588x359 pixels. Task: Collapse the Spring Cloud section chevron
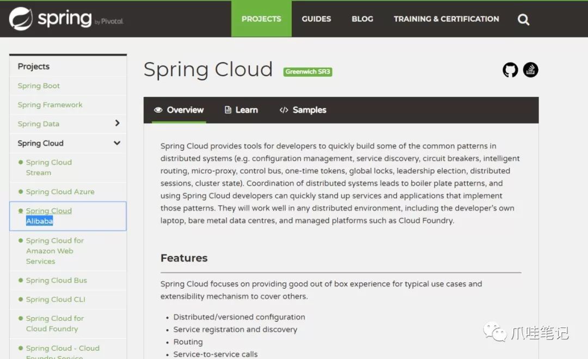click(117, 143)
